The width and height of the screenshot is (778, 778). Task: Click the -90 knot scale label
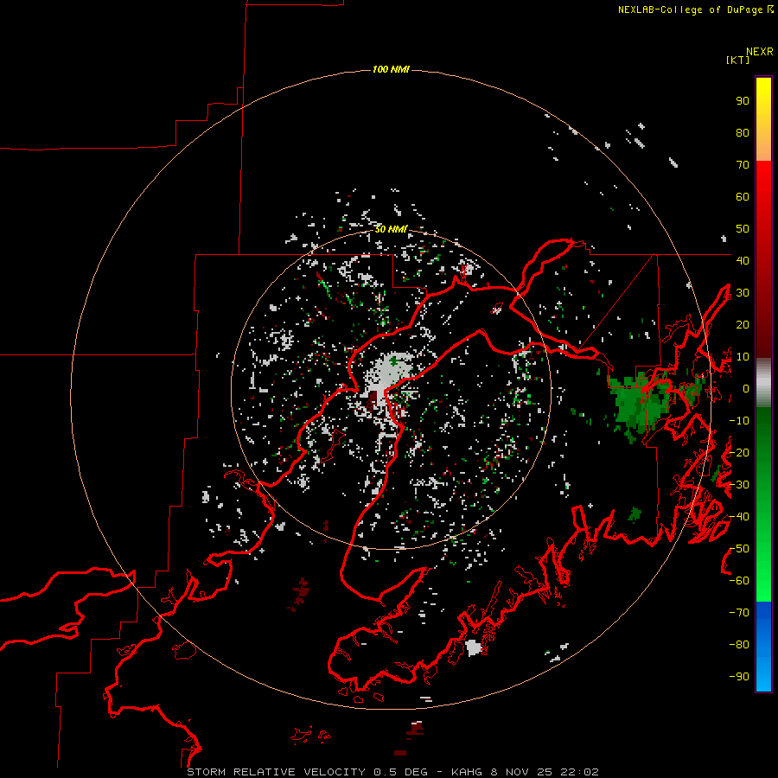[739, 676]
